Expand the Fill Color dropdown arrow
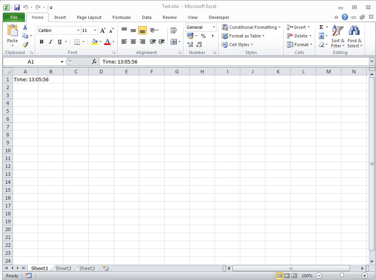Viewport: 376px width, 280px height. [x=99, y=41]
